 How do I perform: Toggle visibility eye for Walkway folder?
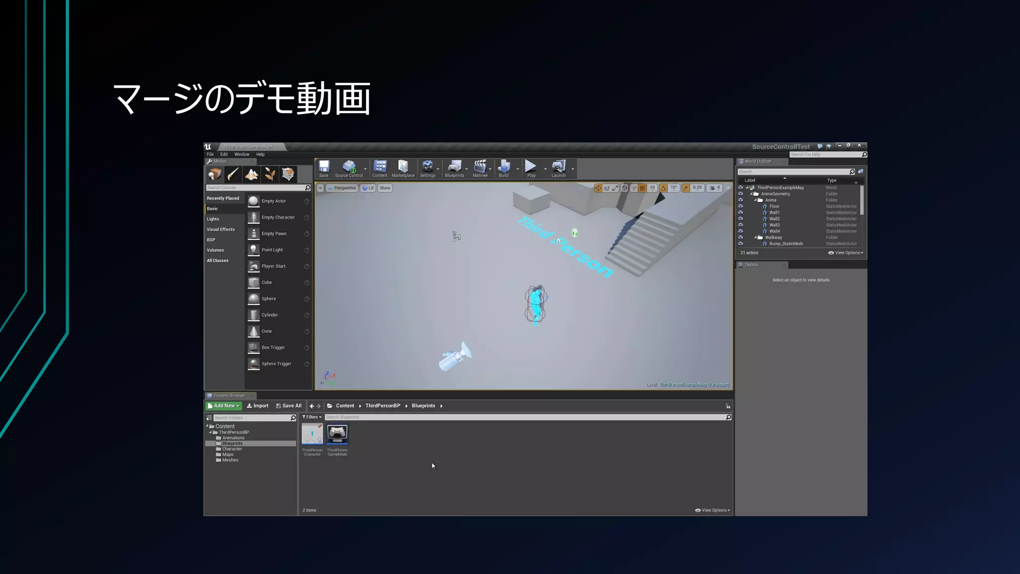click(x=740, y=237)
